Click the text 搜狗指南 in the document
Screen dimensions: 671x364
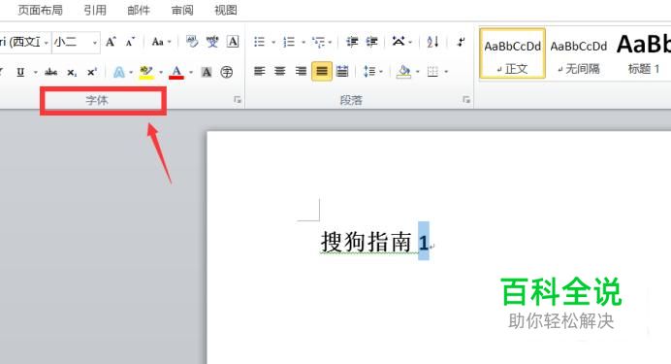tap(366, 242)
